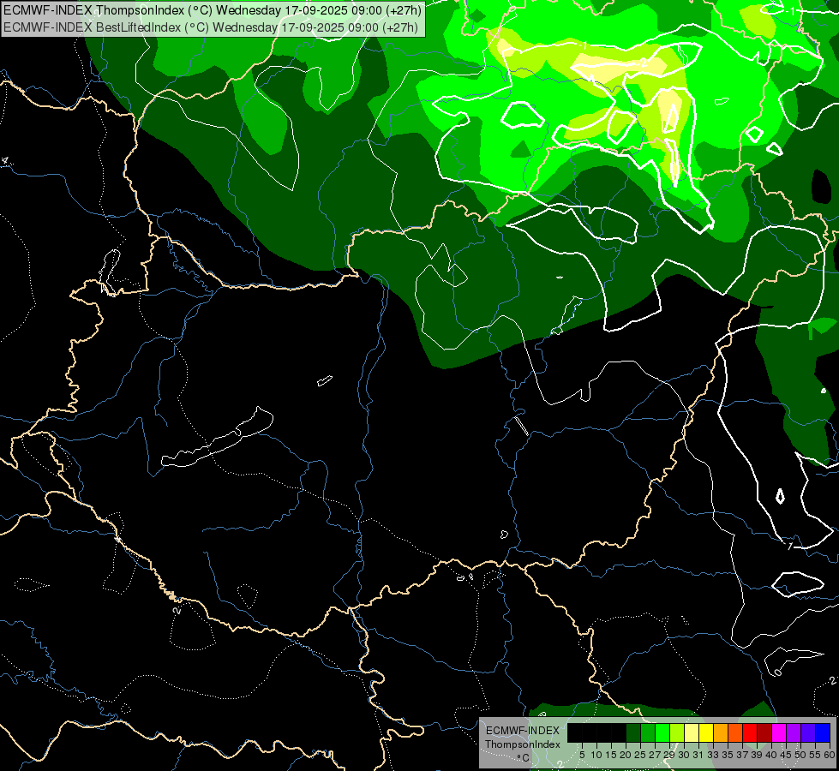Click the legend scale value 31
The width and height of the screenshot is (839, 771).
point(698,755)
